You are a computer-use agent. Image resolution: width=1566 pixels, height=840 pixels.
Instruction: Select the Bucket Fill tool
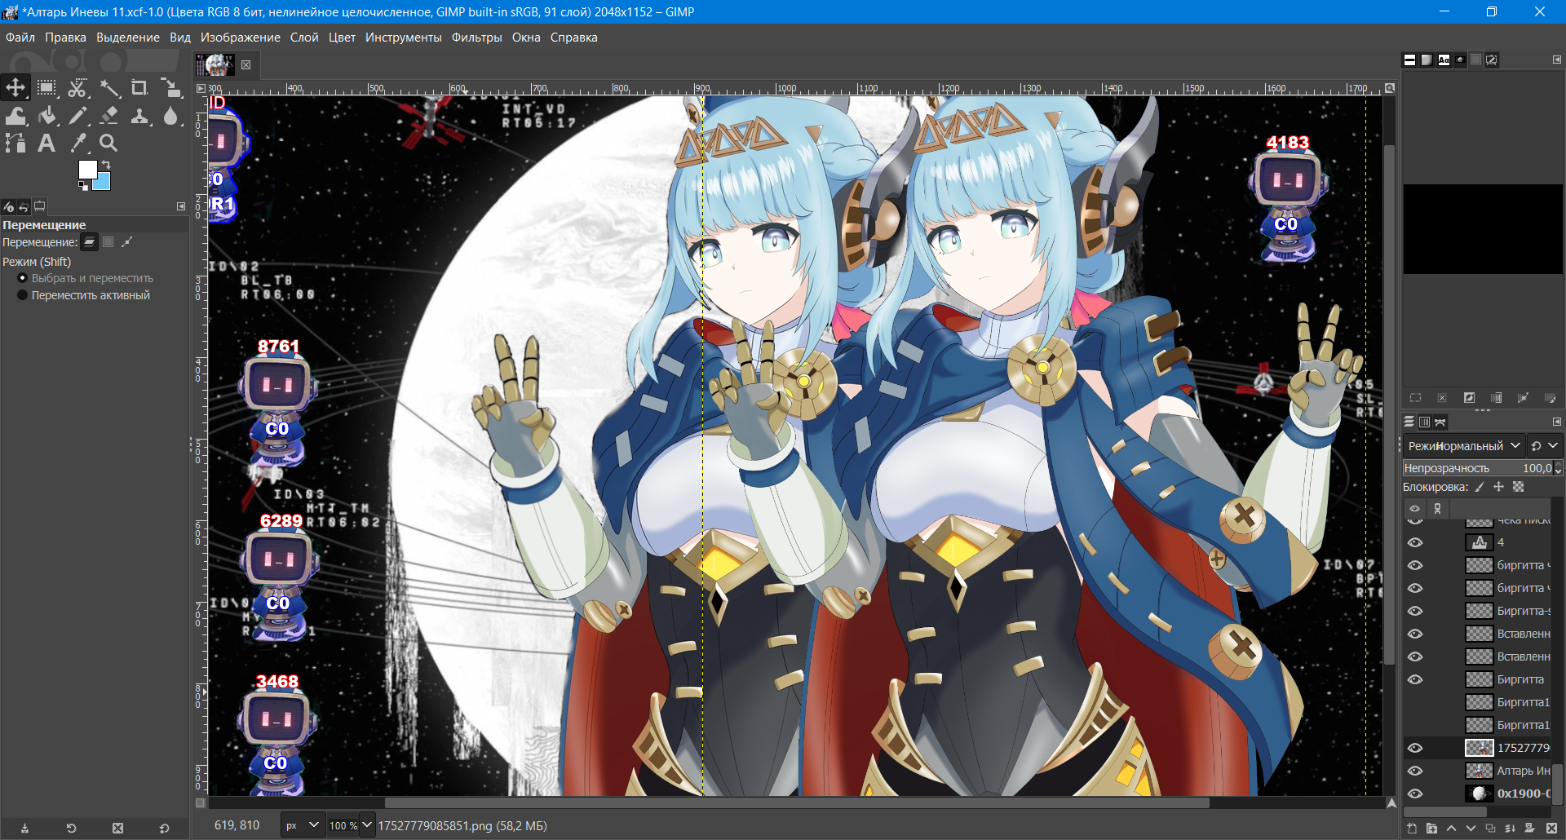(x=46, y=116)
